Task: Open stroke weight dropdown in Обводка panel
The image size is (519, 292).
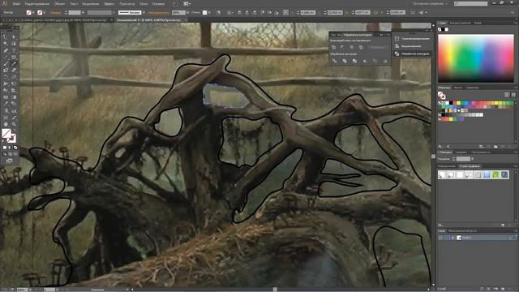Action: [472, 159]
